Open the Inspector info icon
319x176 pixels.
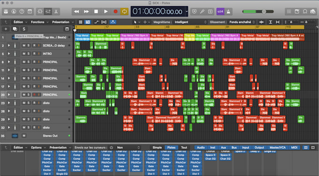tap(14, 12)
